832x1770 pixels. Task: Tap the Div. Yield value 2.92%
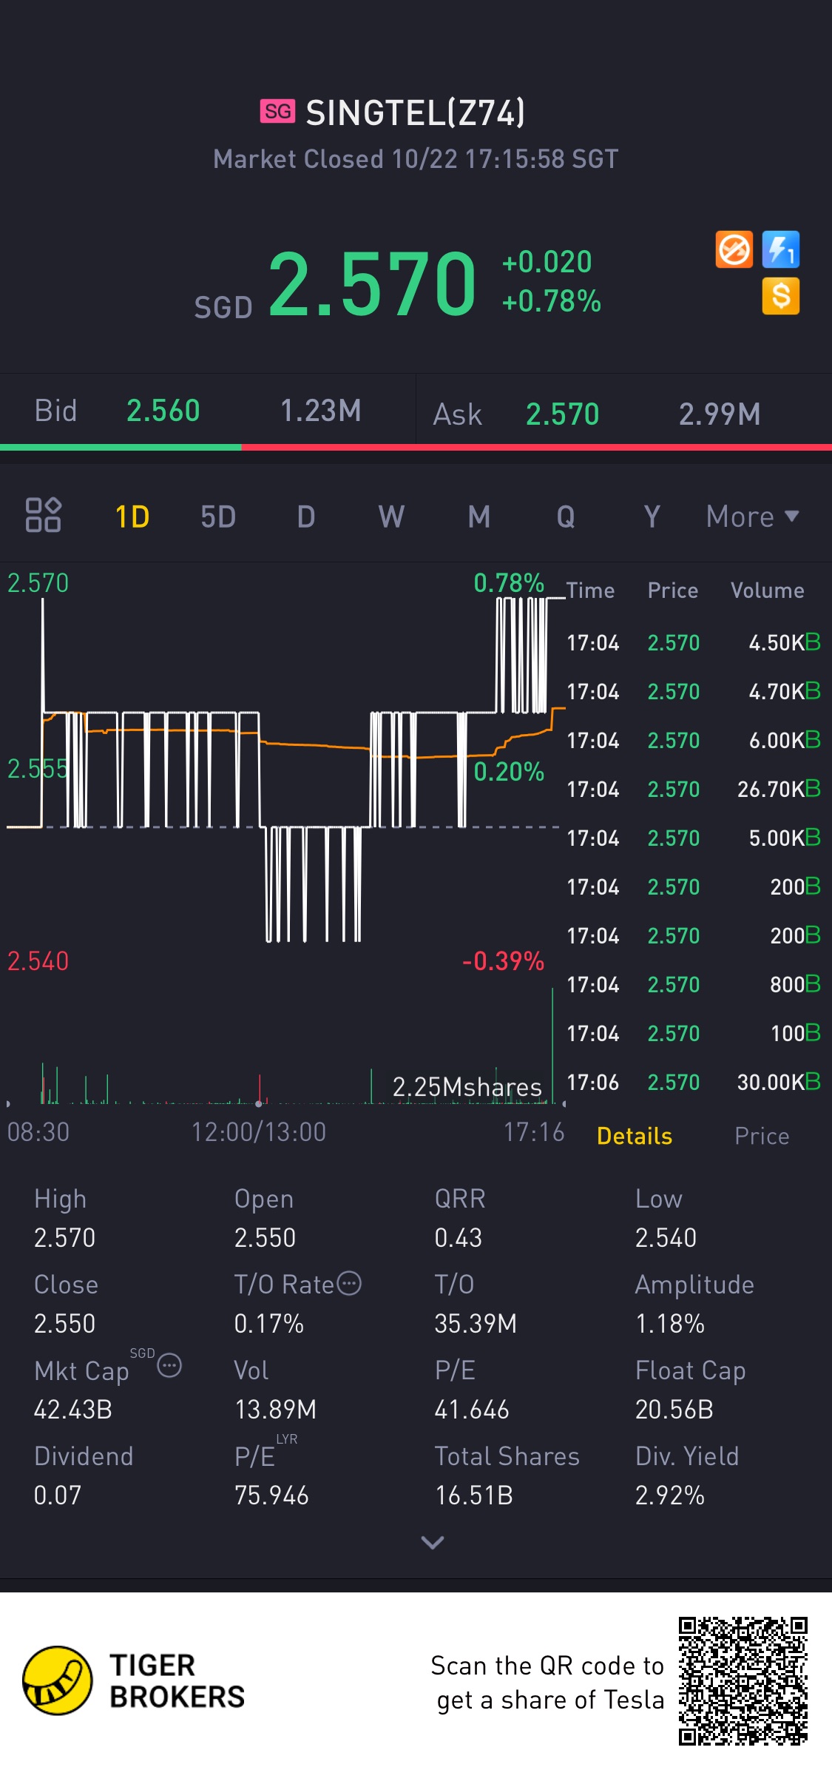point(670,1495)
